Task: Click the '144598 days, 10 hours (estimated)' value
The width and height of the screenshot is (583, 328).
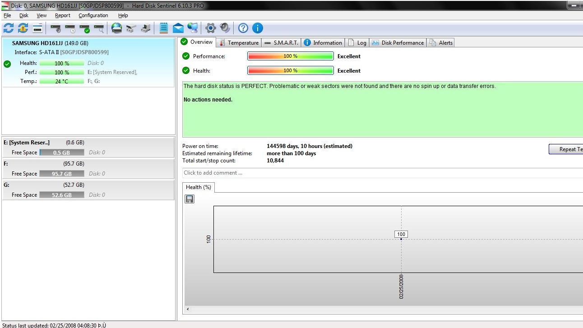Action: [x=310, y=146]
